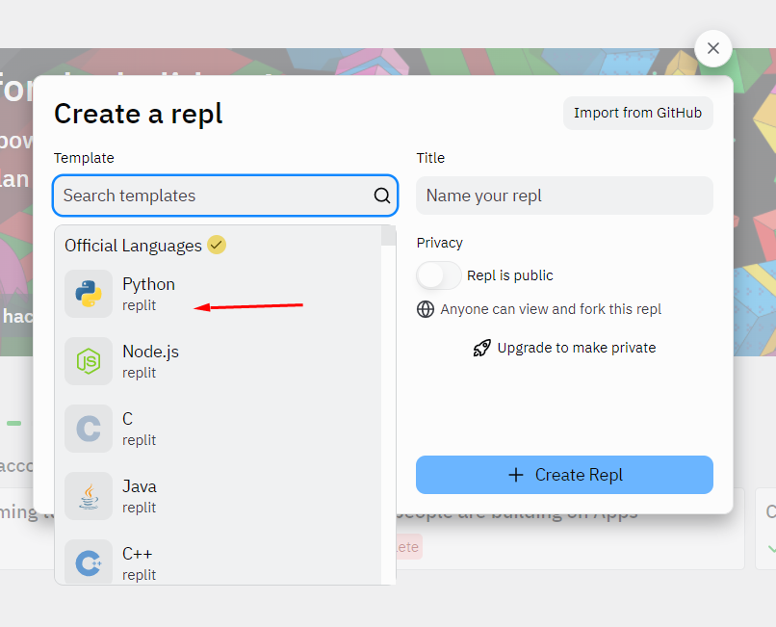This screenshot has height=627, width=776.
Task: Select the C++ template name
Action: click(x=138, y=554)
